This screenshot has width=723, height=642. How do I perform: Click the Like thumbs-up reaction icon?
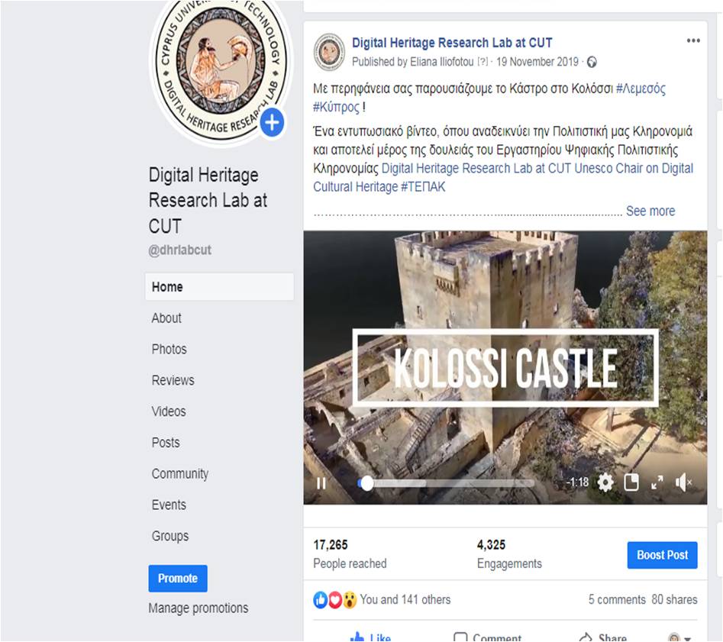[x=320, y=600]
